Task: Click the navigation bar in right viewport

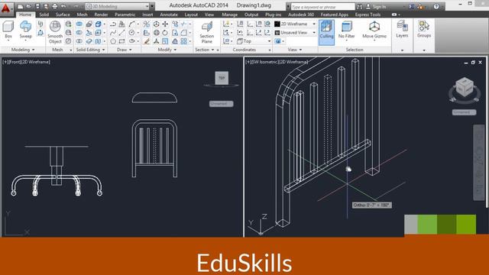Action: pos(479,162)
